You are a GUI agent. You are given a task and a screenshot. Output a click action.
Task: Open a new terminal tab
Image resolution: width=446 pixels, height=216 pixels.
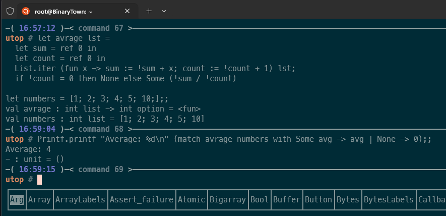[149, 11]
